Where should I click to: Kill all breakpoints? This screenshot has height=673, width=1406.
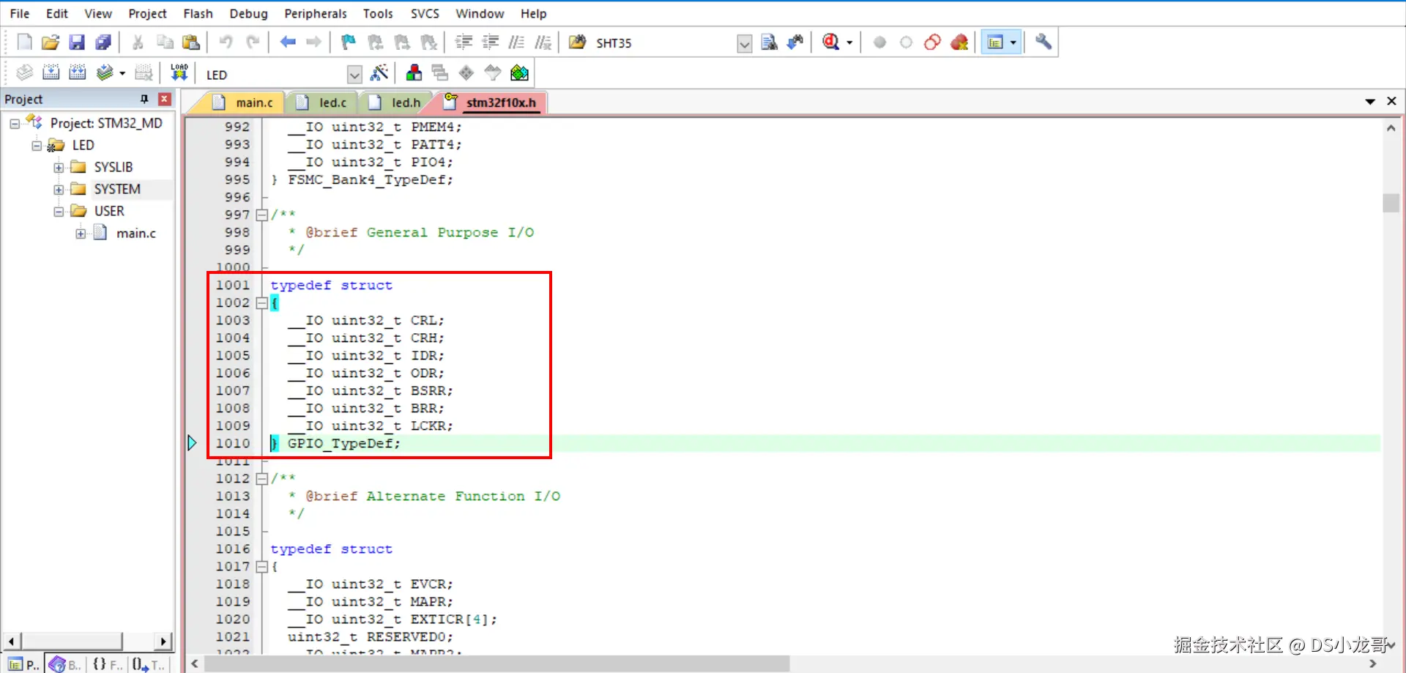[959, 42]
